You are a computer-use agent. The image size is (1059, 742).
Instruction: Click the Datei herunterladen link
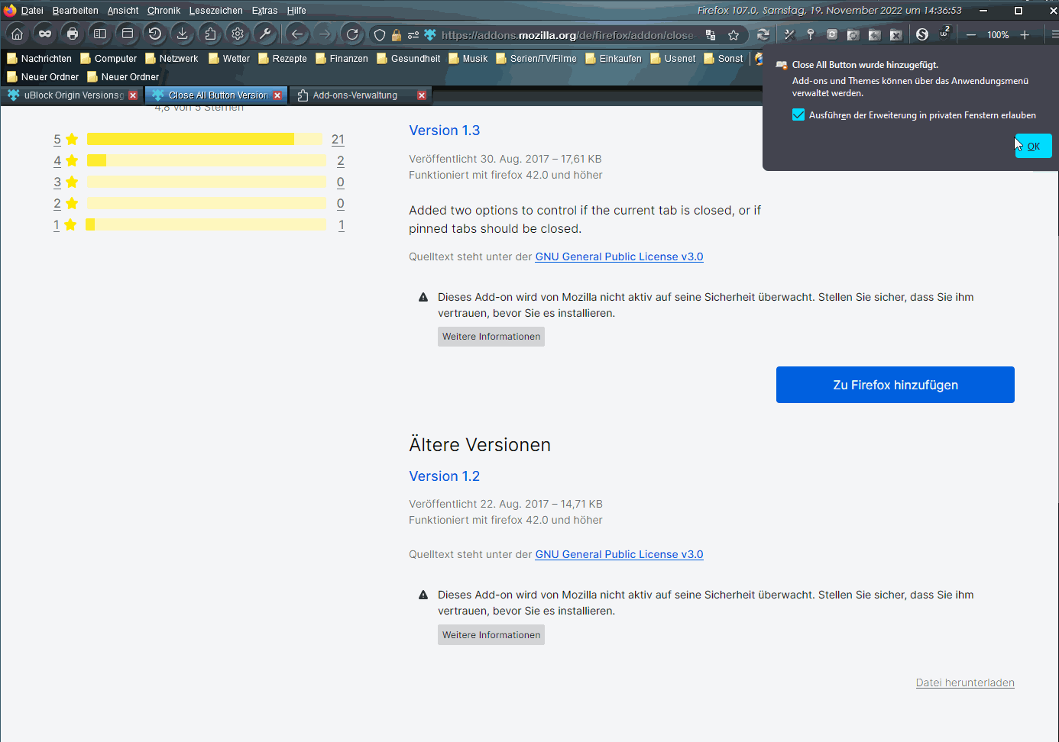point(965,682)
